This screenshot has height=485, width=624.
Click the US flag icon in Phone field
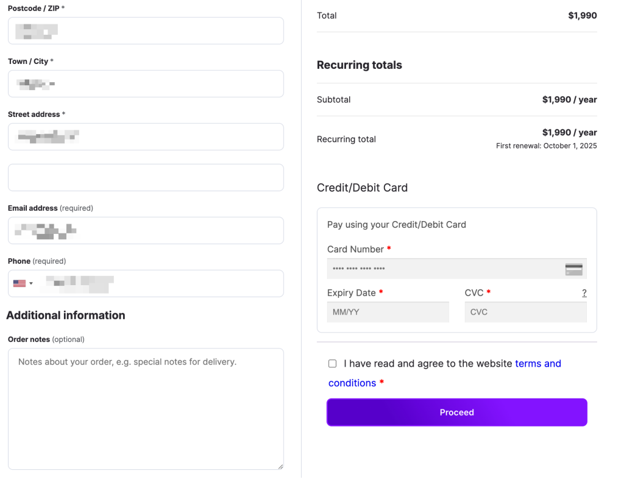click(x=19, y=283)
